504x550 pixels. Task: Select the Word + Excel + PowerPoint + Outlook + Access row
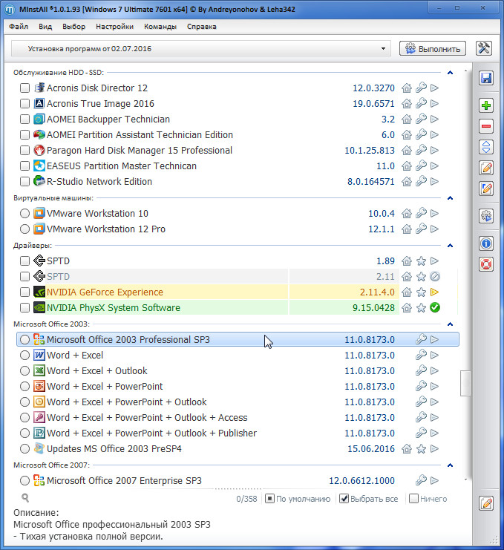coord(238,417)
